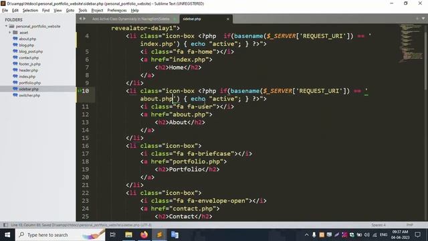Collapse the personal_portfolio_website folder arrow
This screenshot has width=428, height=241.
[x=6, y=26]
